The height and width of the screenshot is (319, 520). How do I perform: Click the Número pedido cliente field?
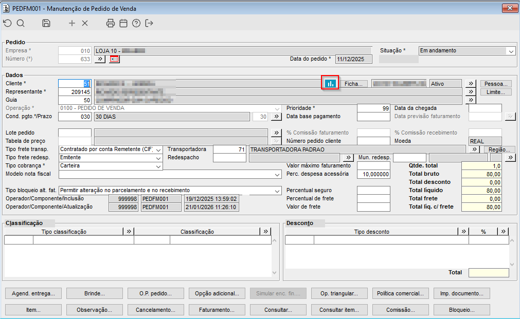pyautogui.click(x=373, y=141)
